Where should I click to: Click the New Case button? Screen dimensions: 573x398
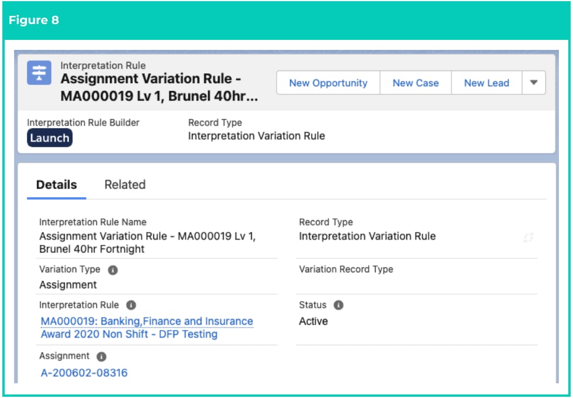pos(416,83)
